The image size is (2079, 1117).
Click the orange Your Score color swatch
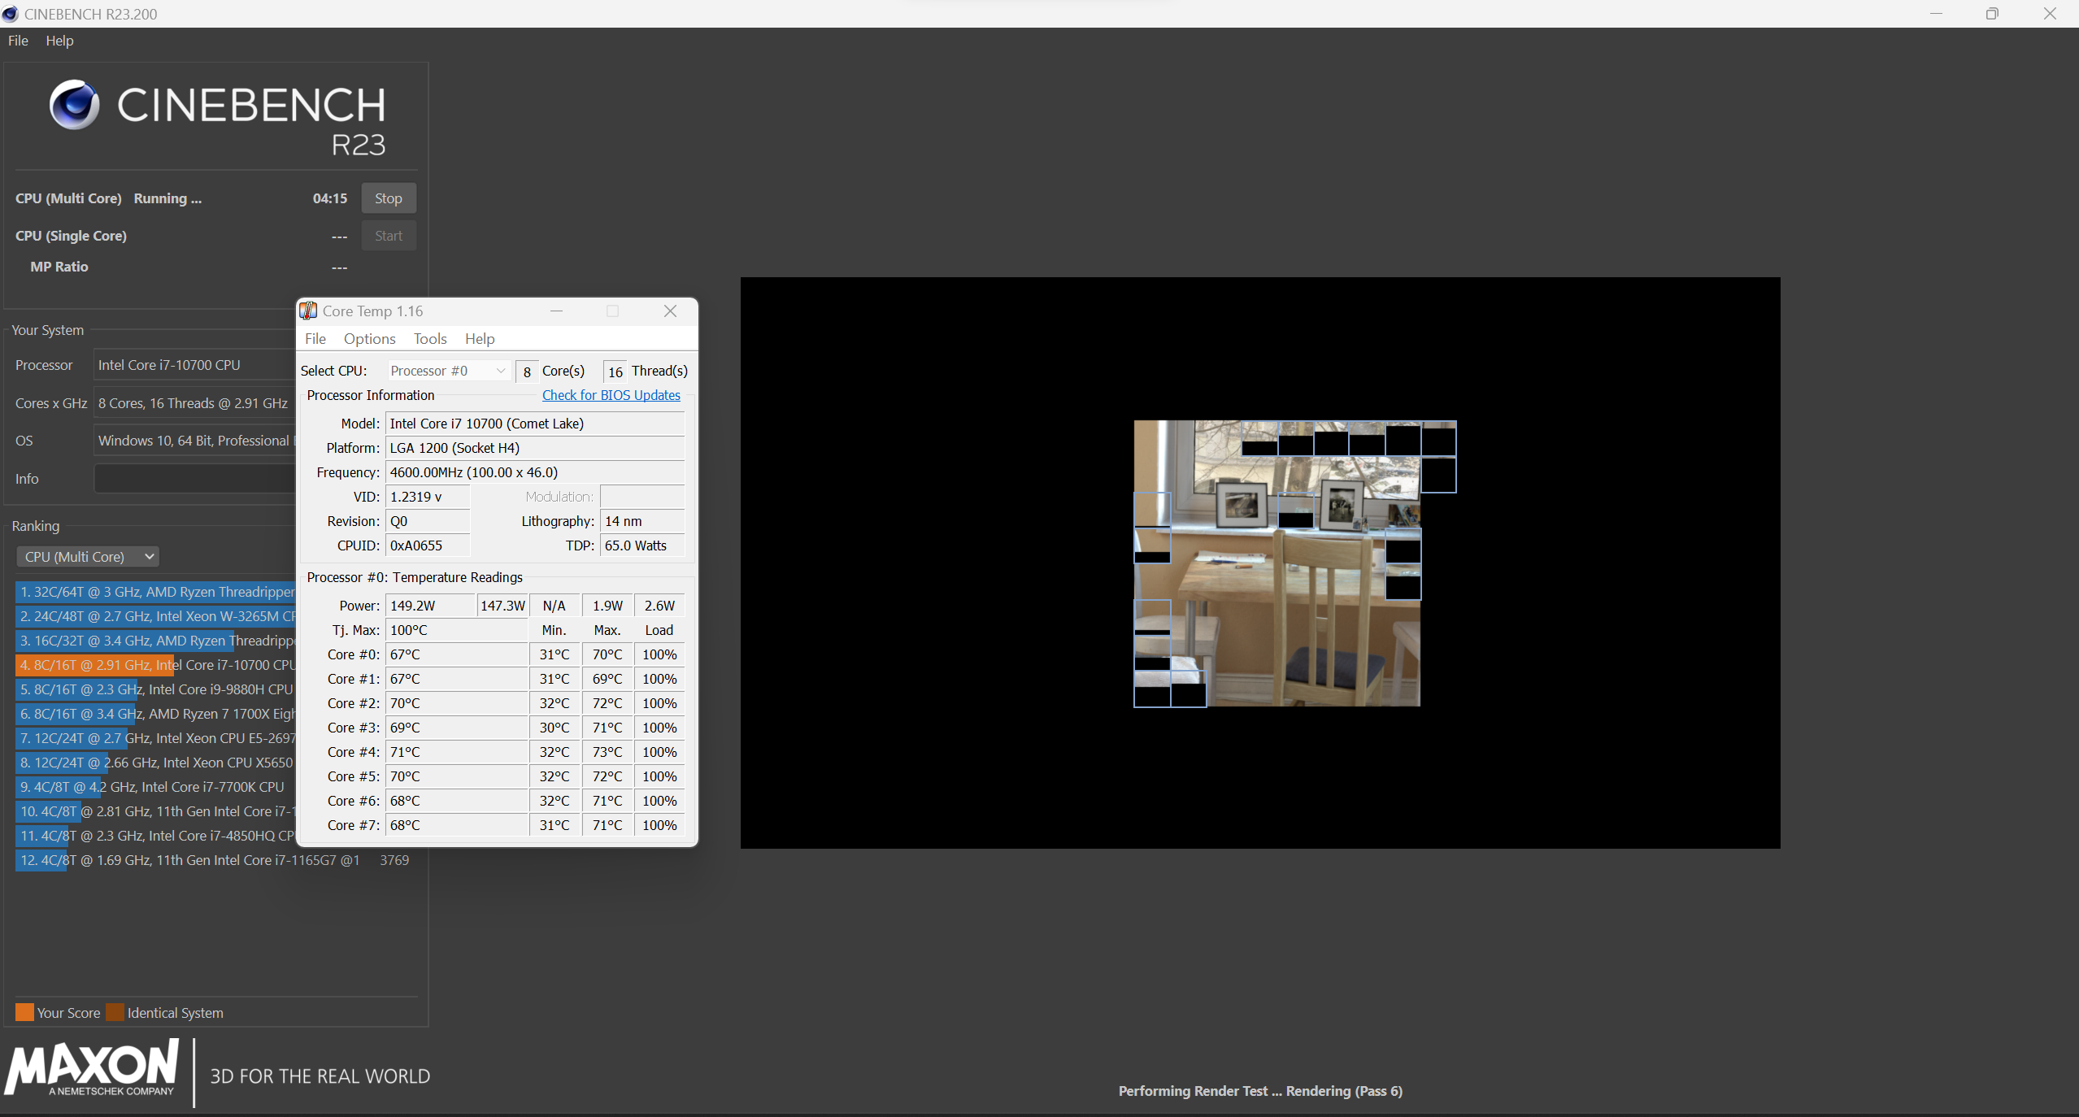click(24, 1012)
